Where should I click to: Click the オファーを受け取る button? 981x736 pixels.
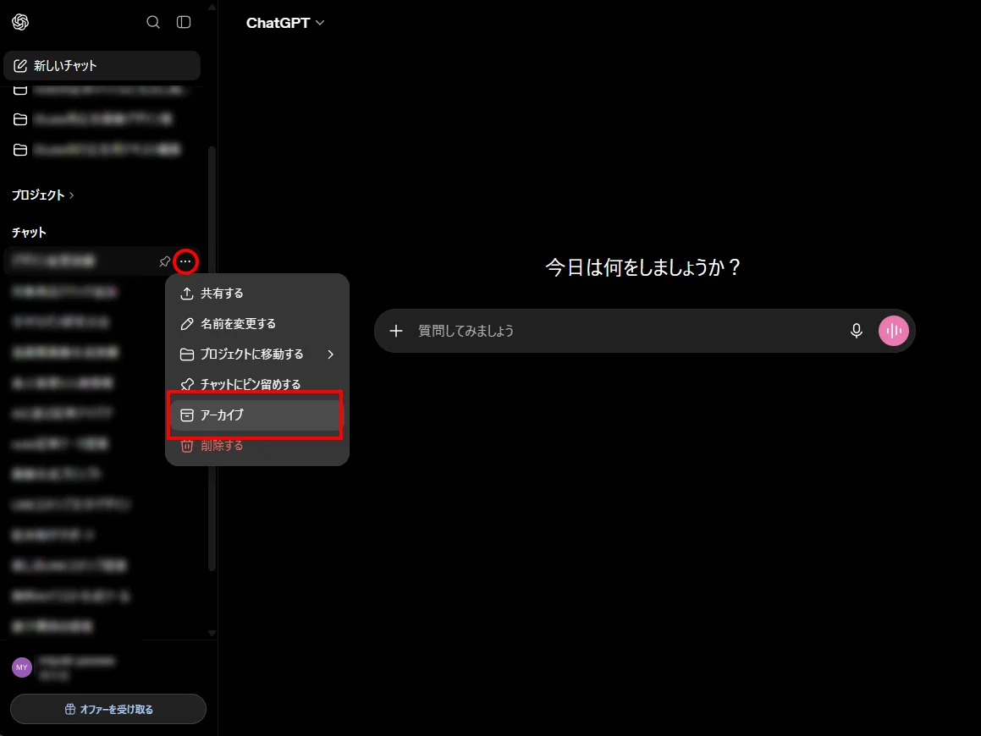pyautogui.click(x=108, y=709)
